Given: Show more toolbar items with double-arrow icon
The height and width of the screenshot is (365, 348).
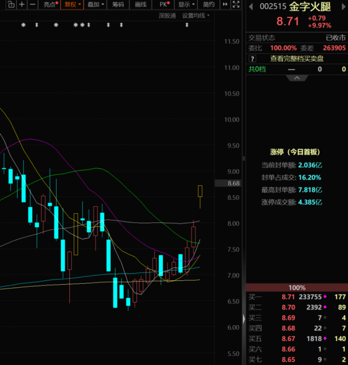Looking at the screenshot, I should [x=225, y=4].
